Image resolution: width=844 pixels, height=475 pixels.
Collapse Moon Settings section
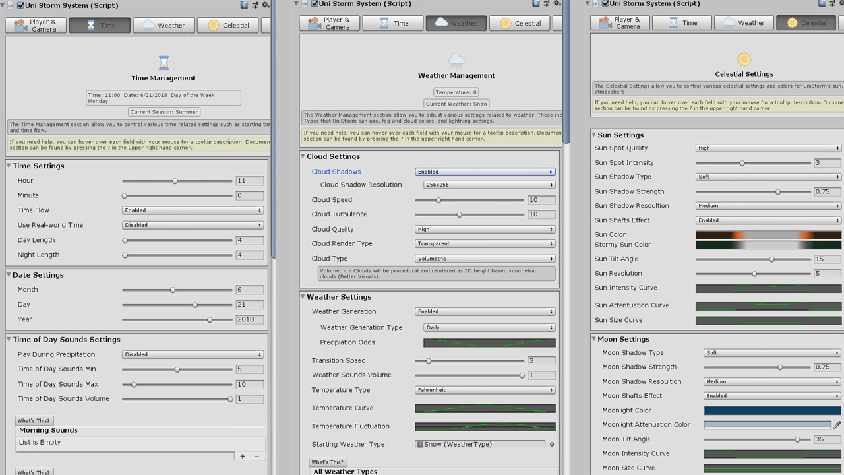click(594, 340)
